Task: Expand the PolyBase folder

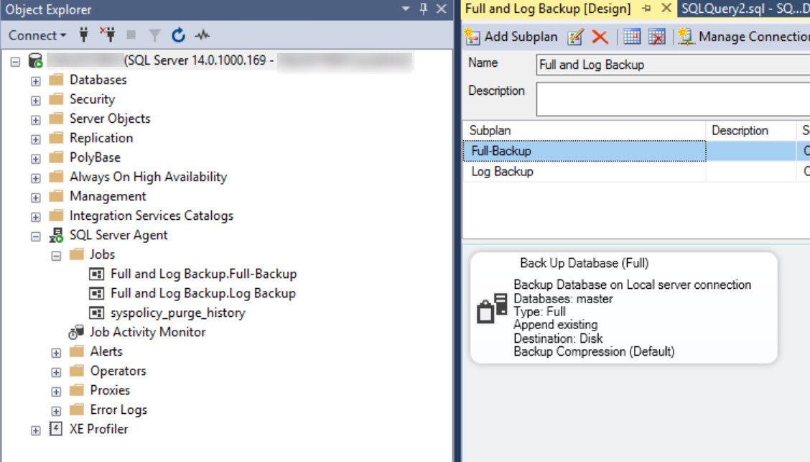Action: pos(35,159)
